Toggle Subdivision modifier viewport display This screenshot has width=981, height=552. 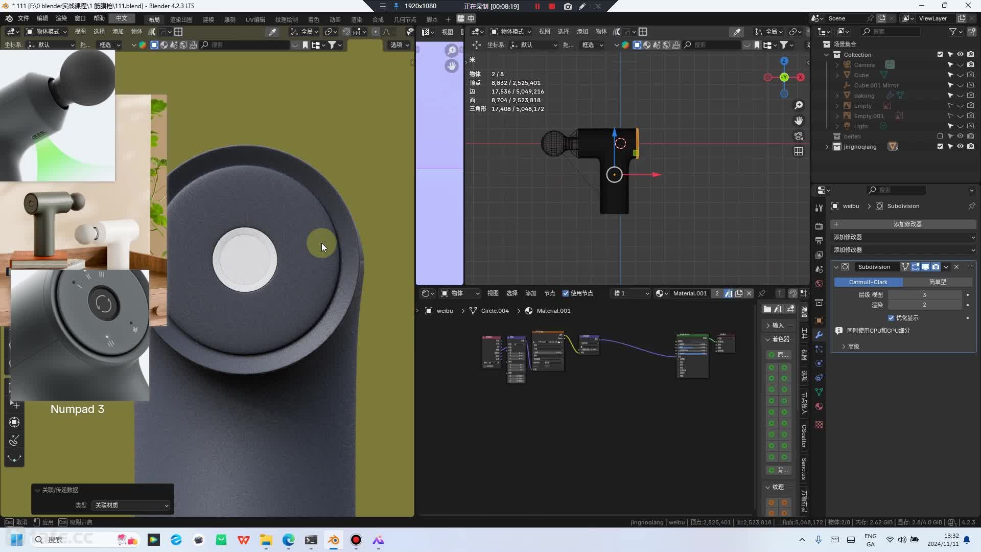(925, 267)
